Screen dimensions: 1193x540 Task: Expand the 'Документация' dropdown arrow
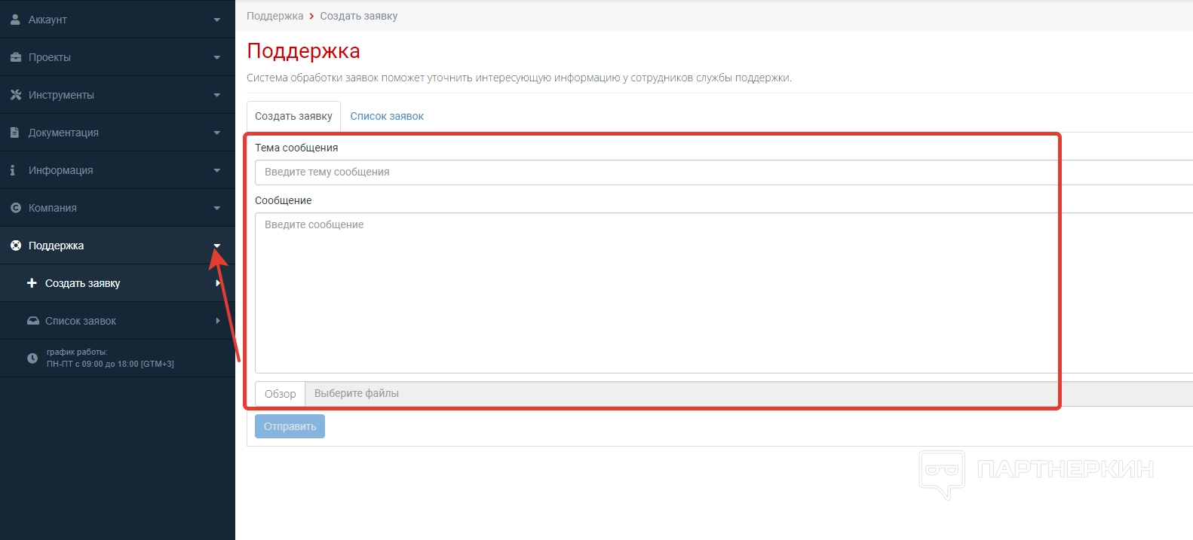[217, 133]
